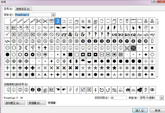Pick the chat bubbles symbol in recently used
The width and height of the screenshot is (165, 113).
[x=139, y=90]
